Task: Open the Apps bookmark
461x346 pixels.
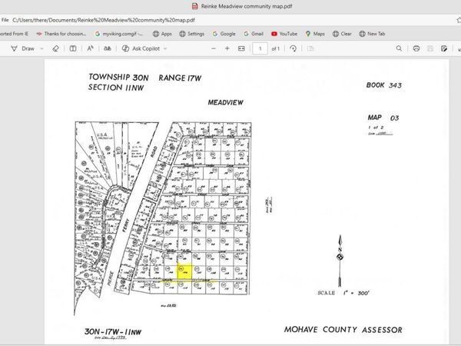Action: (162, 34)
